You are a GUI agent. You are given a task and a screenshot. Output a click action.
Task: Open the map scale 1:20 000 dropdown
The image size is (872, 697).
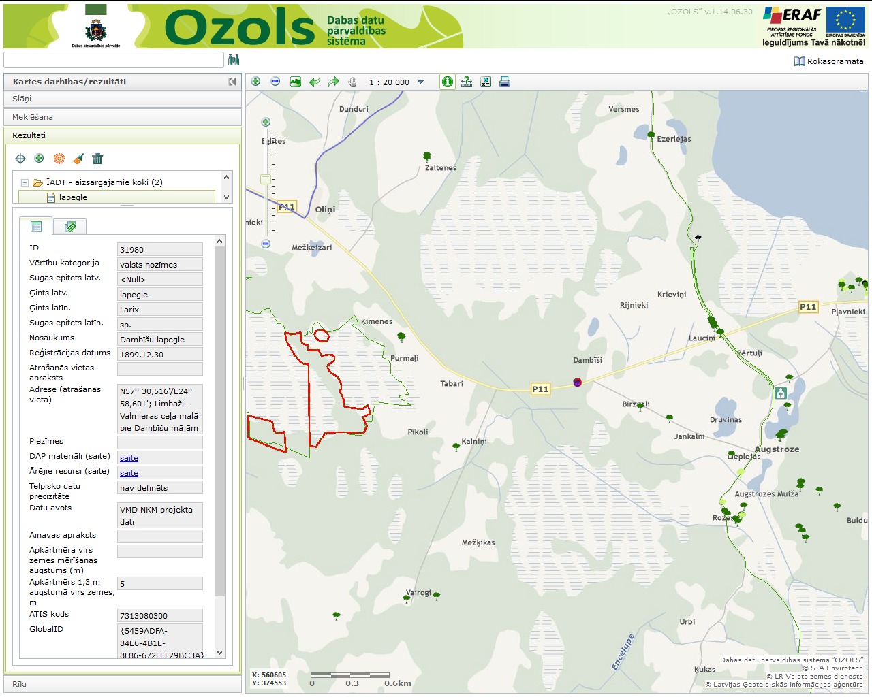pos(420,82)
